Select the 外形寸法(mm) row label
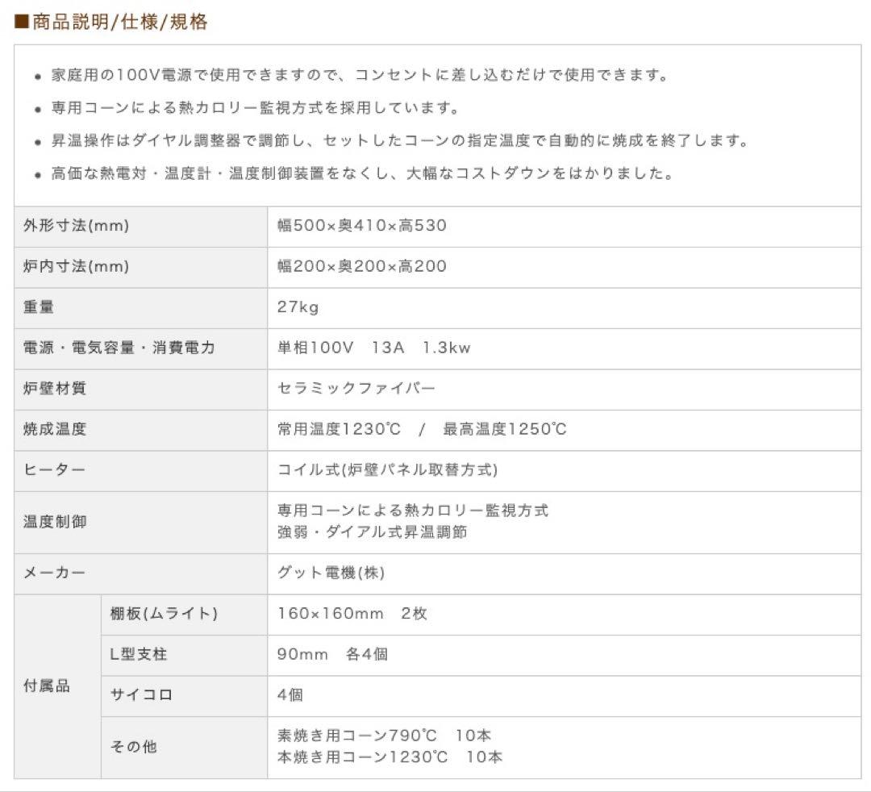The height and width of the screenshot is (792, 871). click(x=76, y=226)
